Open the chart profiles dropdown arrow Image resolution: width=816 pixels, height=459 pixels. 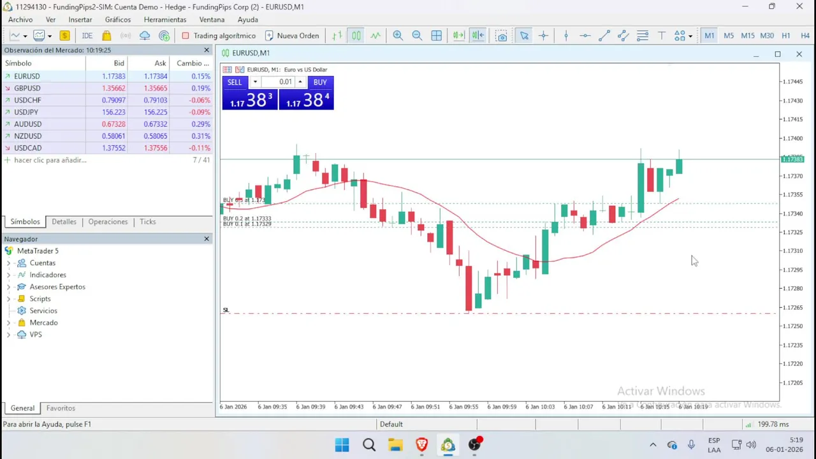click(50, 36)
